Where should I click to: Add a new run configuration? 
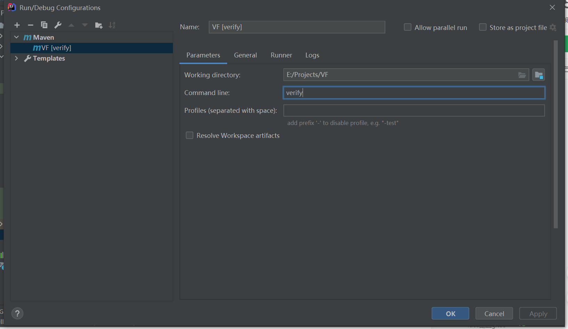pyautogui.click(x=17, y=25)
